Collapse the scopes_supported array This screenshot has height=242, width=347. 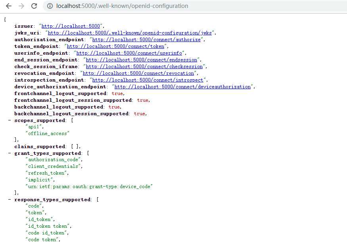(10, 120)
